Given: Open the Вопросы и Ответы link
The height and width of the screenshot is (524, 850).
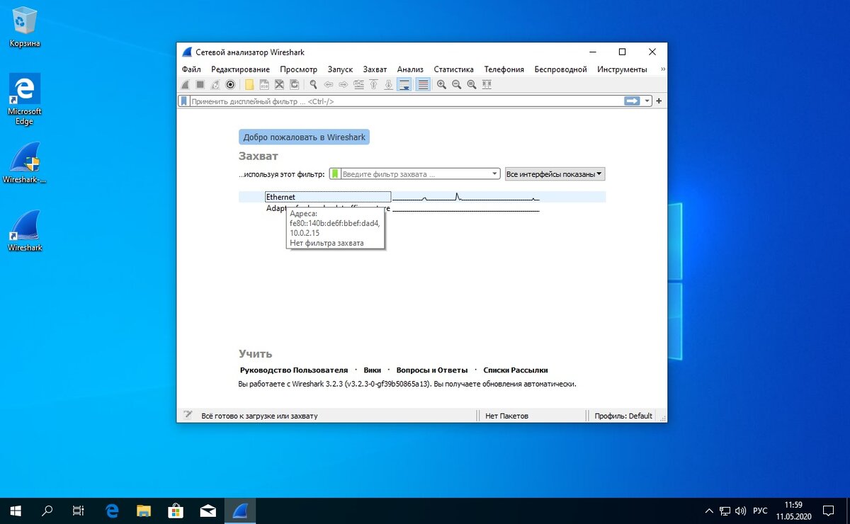Looking at the screenshot, I should (x=432, y=370).
